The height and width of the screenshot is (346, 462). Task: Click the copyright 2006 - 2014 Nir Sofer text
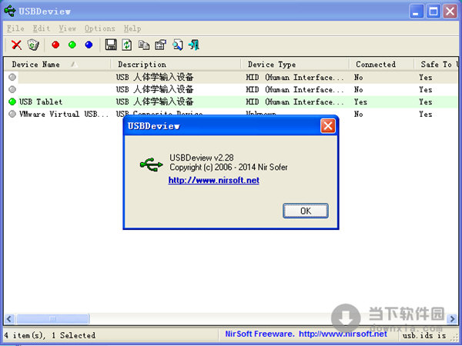[x=229, y=167]
